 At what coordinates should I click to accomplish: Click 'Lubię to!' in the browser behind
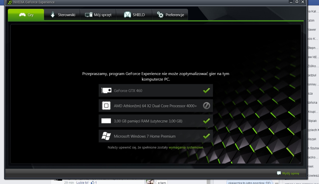[x=83, y=182]
